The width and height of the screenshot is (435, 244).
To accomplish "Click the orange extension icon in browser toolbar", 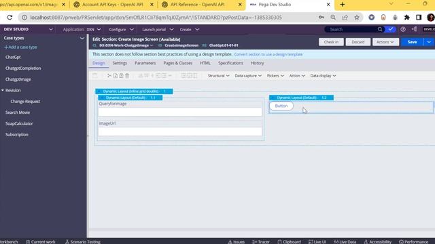I will coord(383,18).
